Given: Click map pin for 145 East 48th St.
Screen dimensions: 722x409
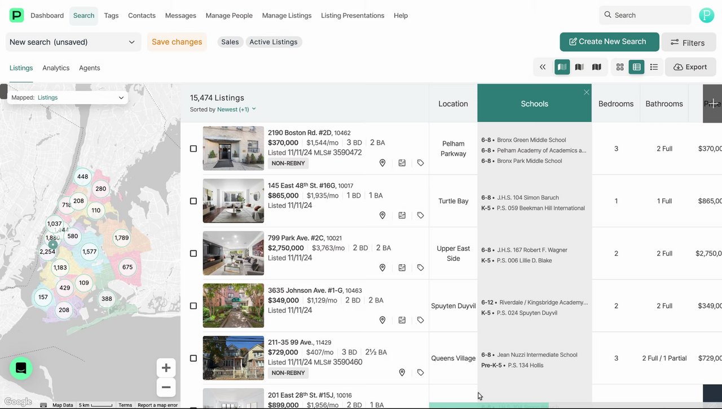Looking at the screenshot, I should pyautogui.click(x=382, y=215).
